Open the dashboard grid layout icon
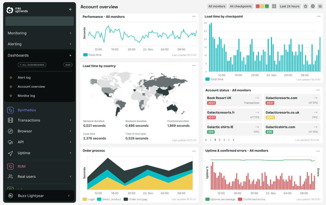Screen dimensions: 326x205 pyautogui.click(x=274, y=6)
